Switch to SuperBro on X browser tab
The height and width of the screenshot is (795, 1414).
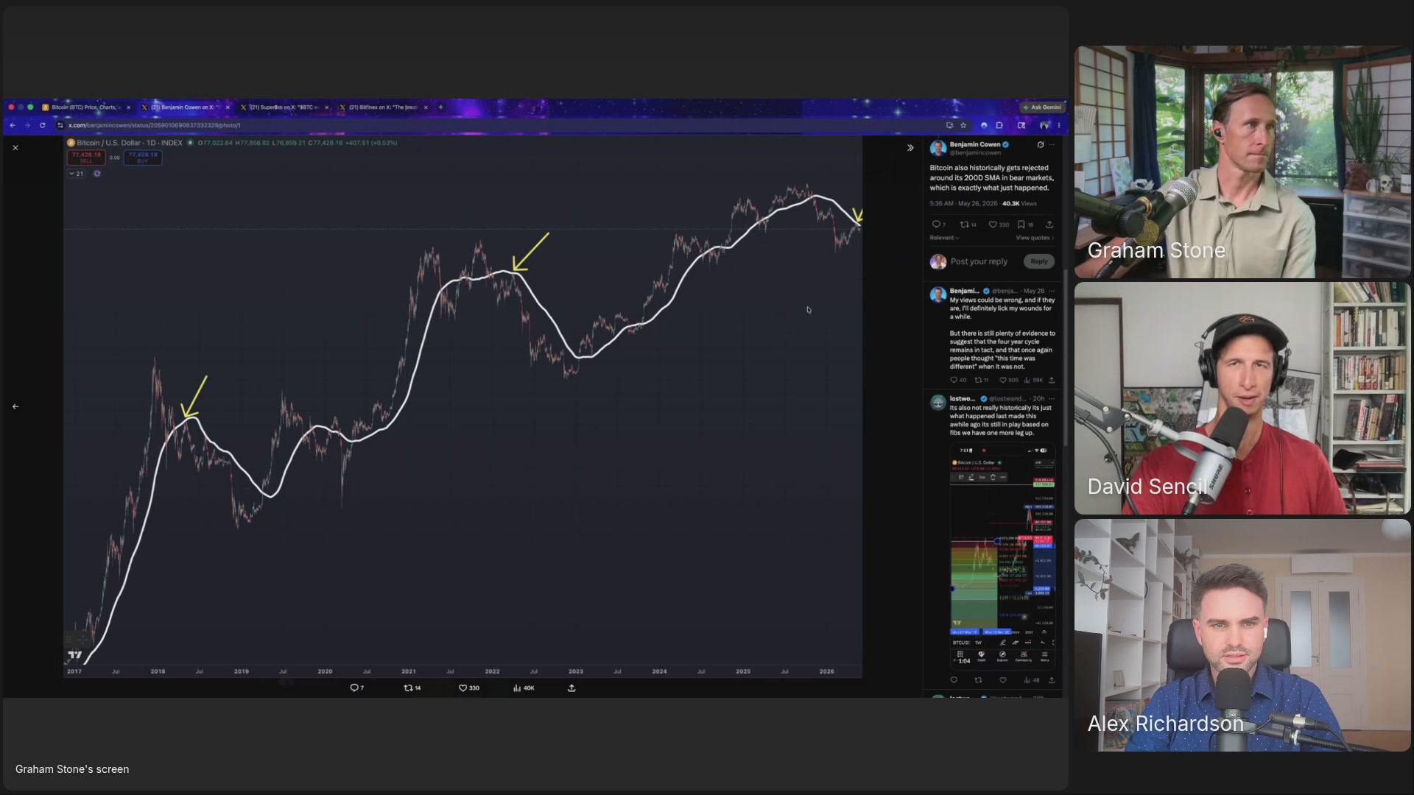click(x=284, y=107)
